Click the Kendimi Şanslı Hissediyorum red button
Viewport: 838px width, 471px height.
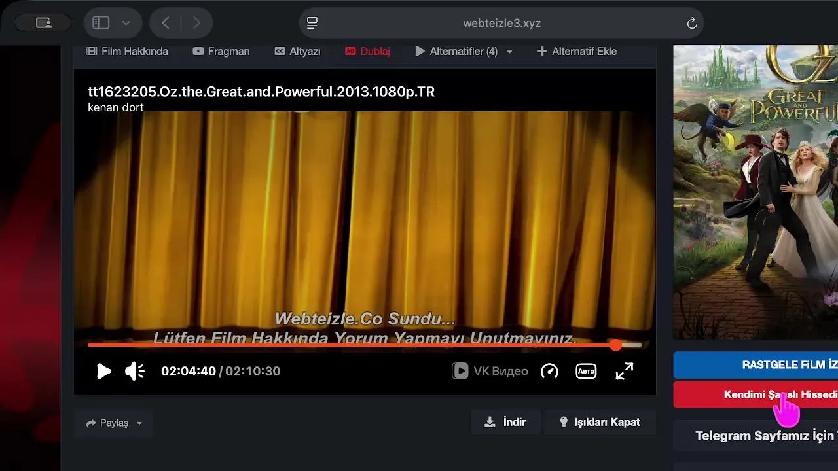point(756,394)
